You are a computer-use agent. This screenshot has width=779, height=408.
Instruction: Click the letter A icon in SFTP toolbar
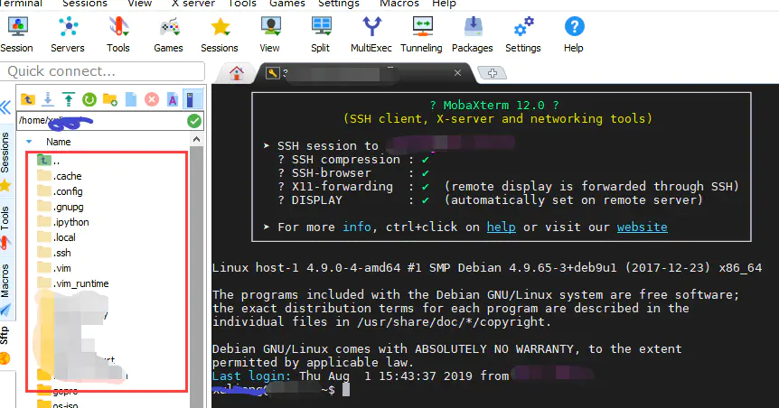(173, 100)
